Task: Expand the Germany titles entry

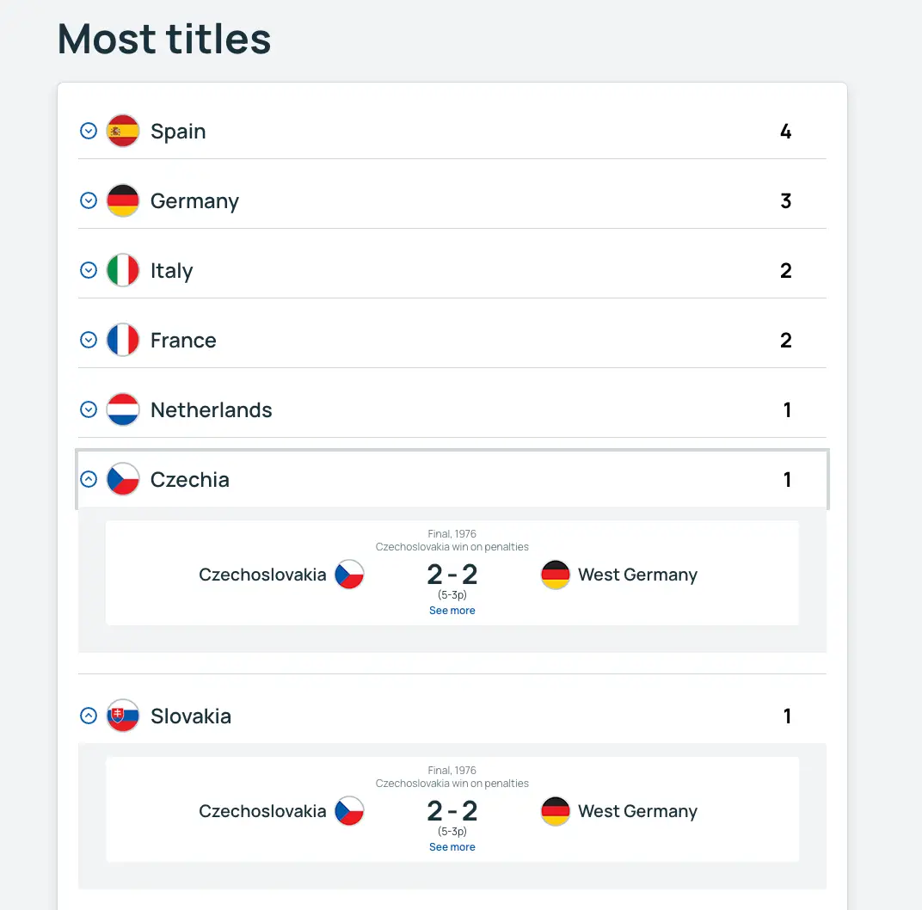Action: [88, 200]
